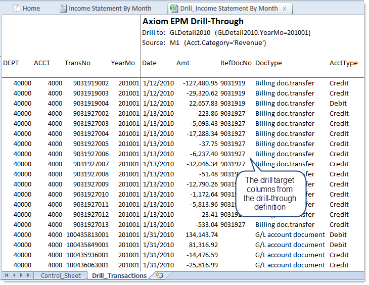This screenshot has width=369, height=285.
Task: Select TransNo cell 9031919004
Action: [x=91, y=104]
